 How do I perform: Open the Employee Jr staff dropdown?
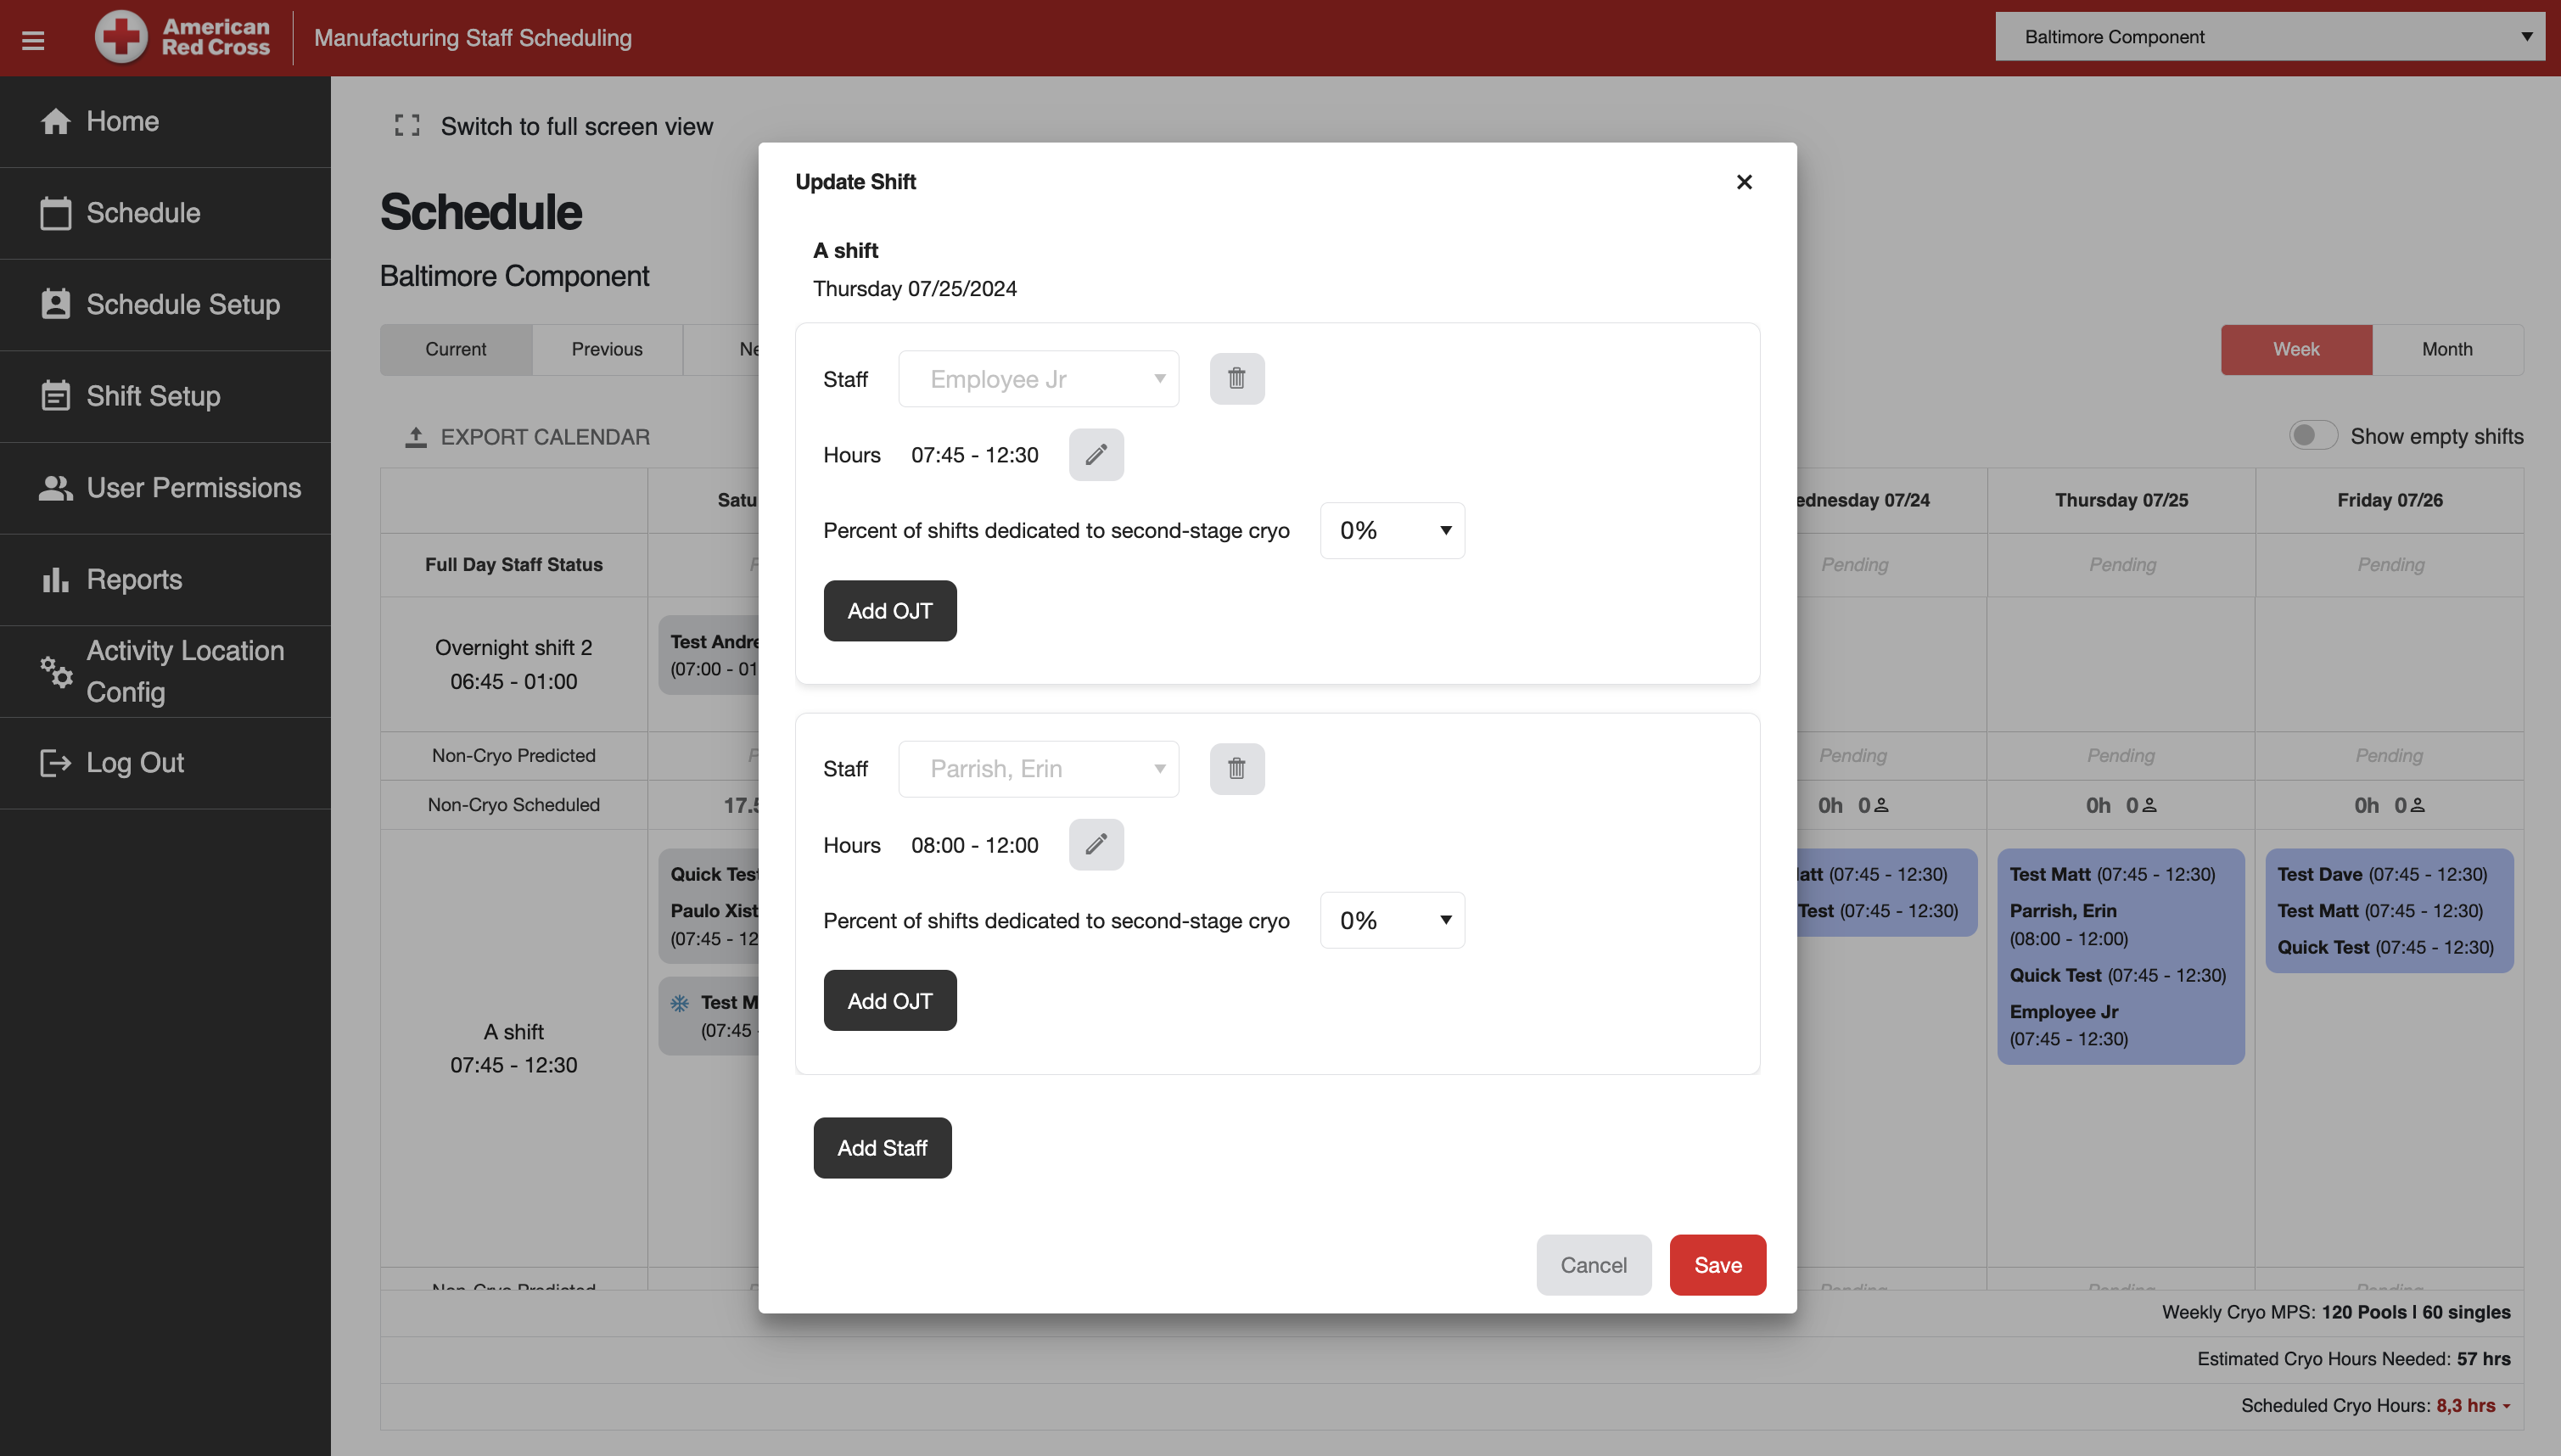tap(1038, 378)
